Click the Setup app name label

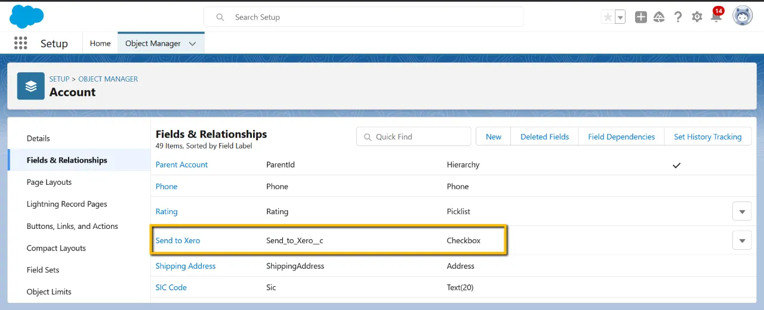point(54,44)
